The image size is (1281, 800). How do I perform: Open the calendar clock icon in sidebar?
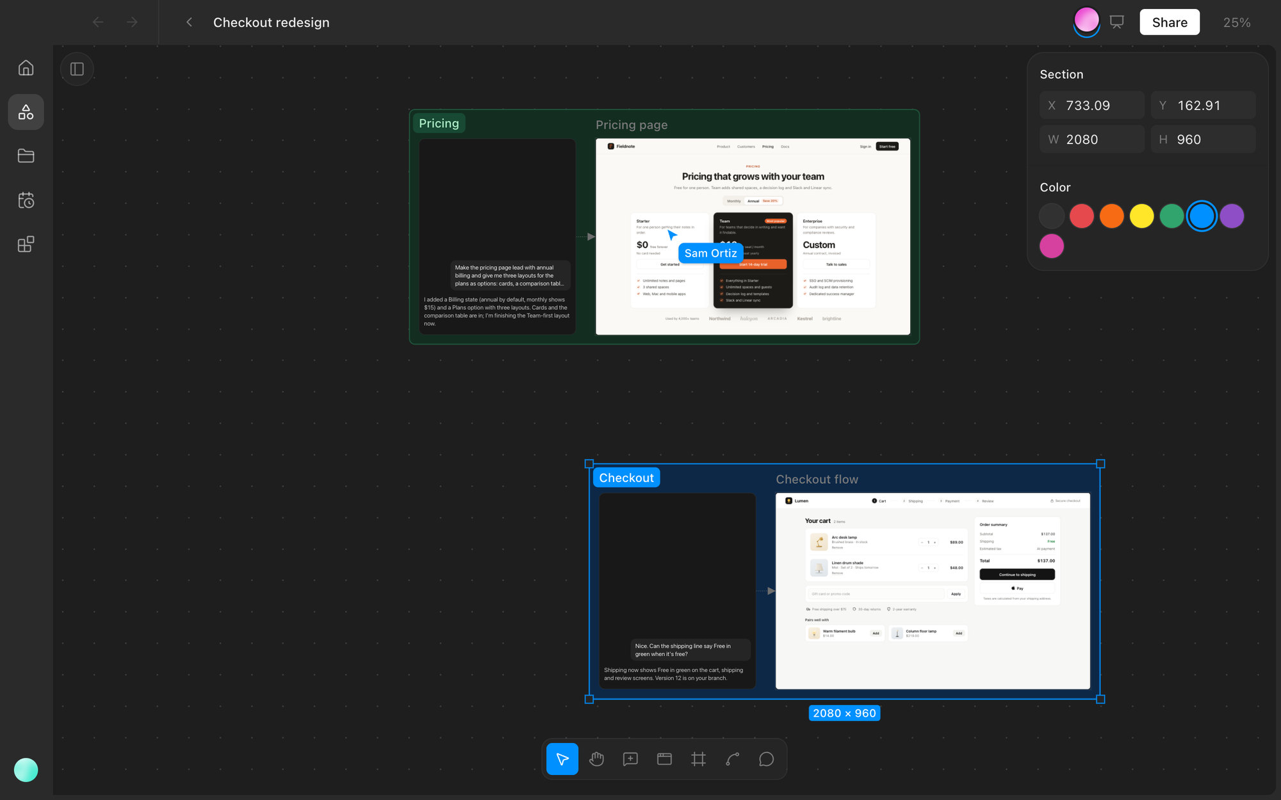point(26,200)
